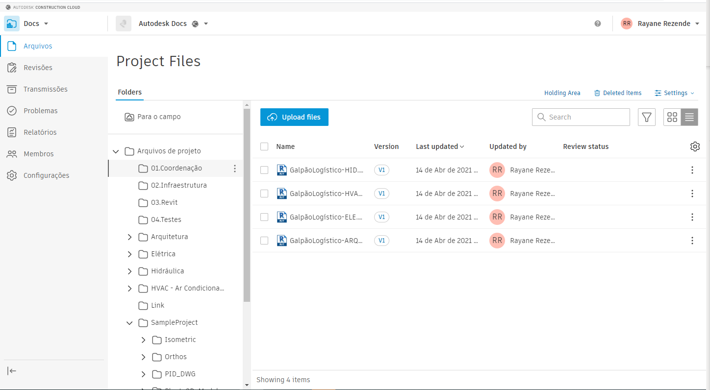The image size is (710, 390).
Task: Switch to the Folders tab
Action: pyautogui.click(x=129, y=92)
